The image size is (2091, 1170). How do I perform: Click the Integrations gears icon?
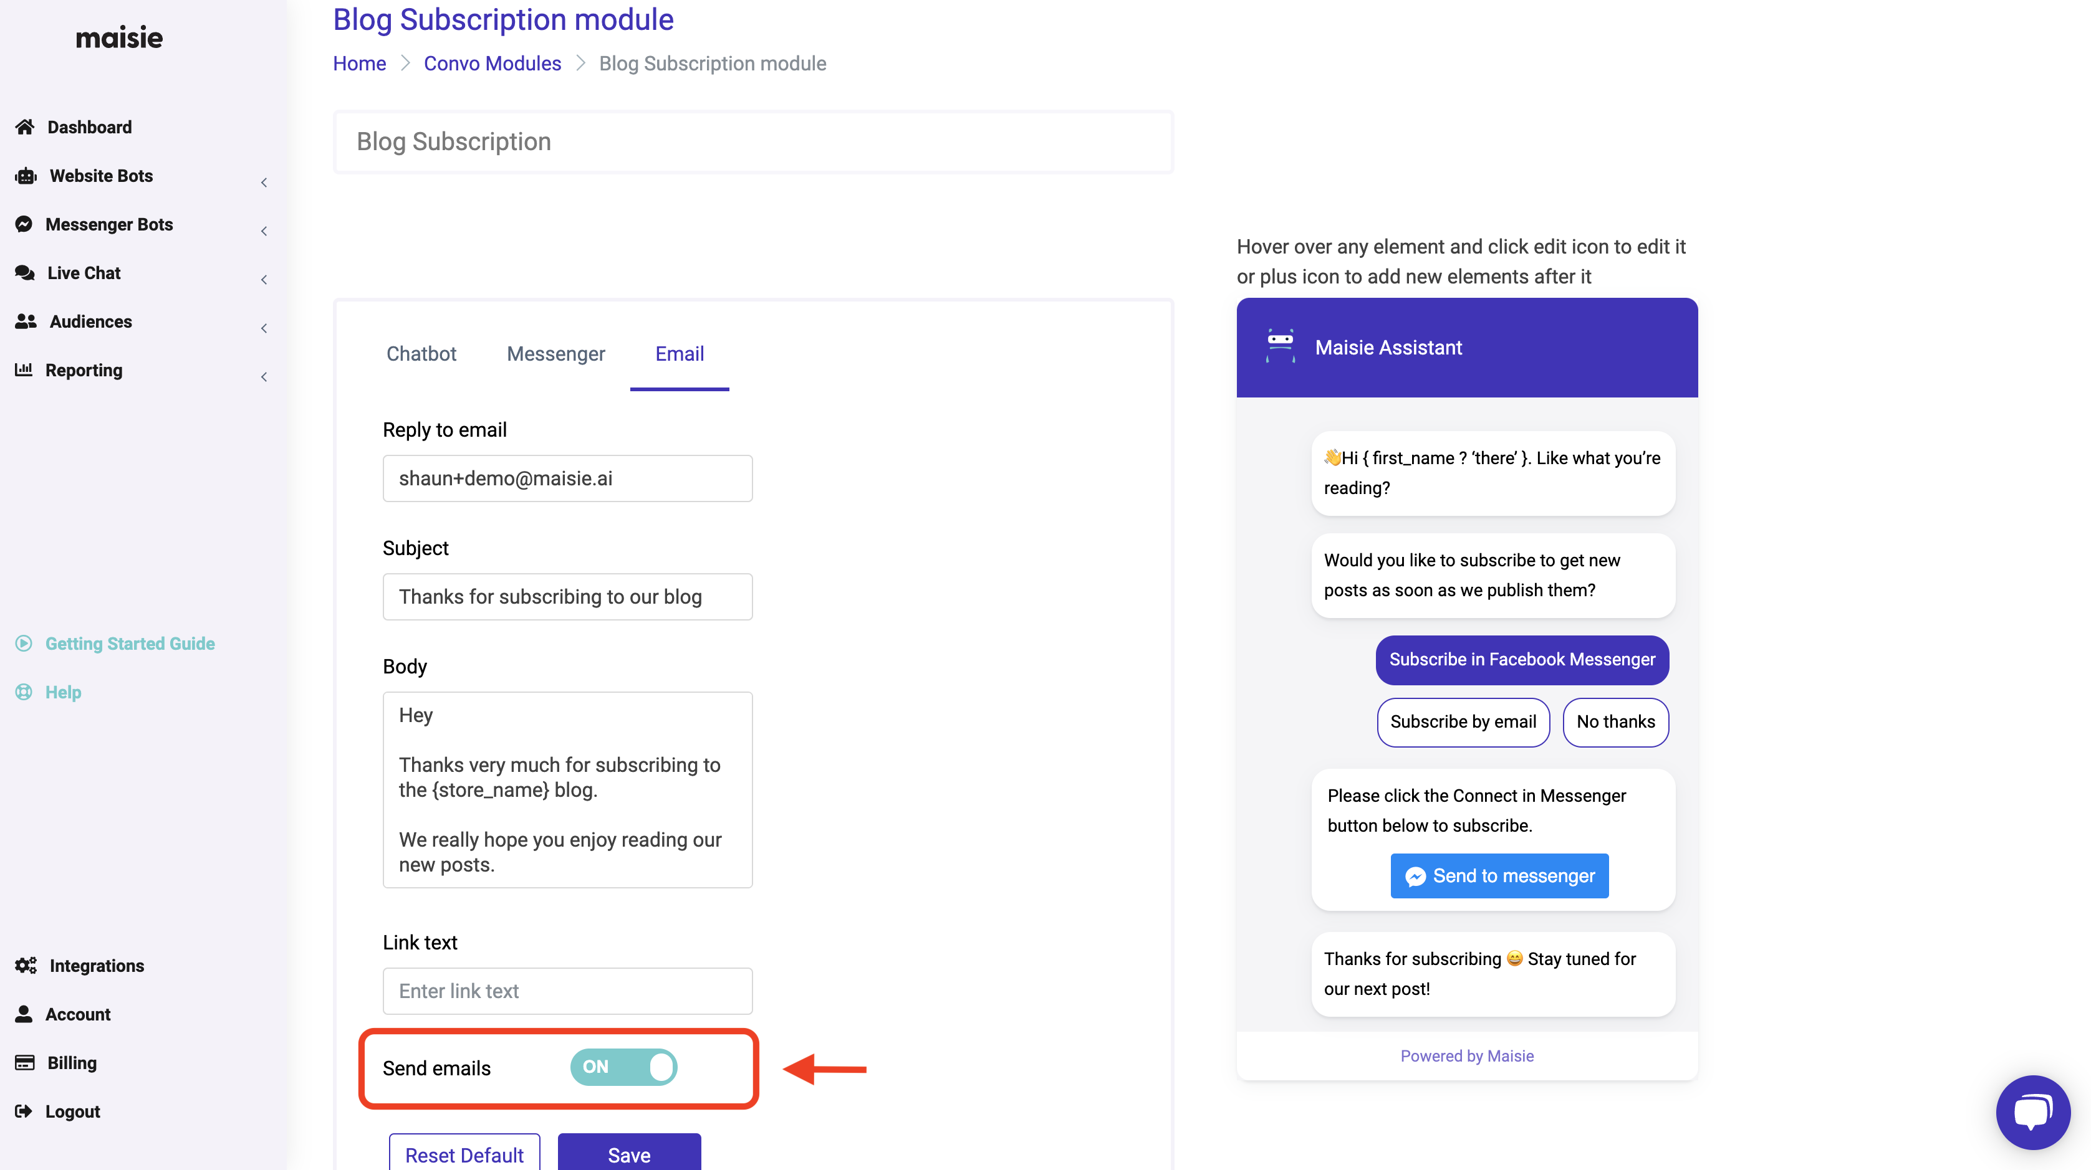[x=26, y=966]
